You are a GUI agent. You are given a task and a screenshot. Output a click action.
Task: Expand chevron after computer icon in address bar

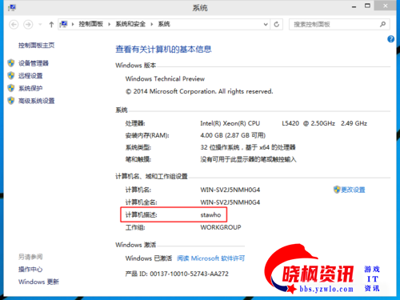coord(73,24)
